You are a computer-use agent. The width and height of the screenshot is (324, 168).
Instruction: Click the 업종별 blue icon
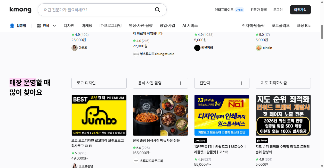click(12, 26)
